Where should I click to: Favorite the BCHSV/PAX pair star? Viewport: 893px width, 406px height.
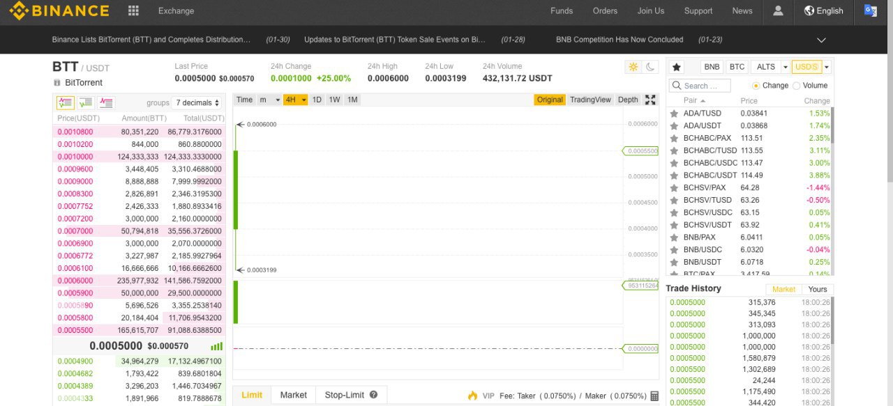pyautogui.click(x=674, y=188)
